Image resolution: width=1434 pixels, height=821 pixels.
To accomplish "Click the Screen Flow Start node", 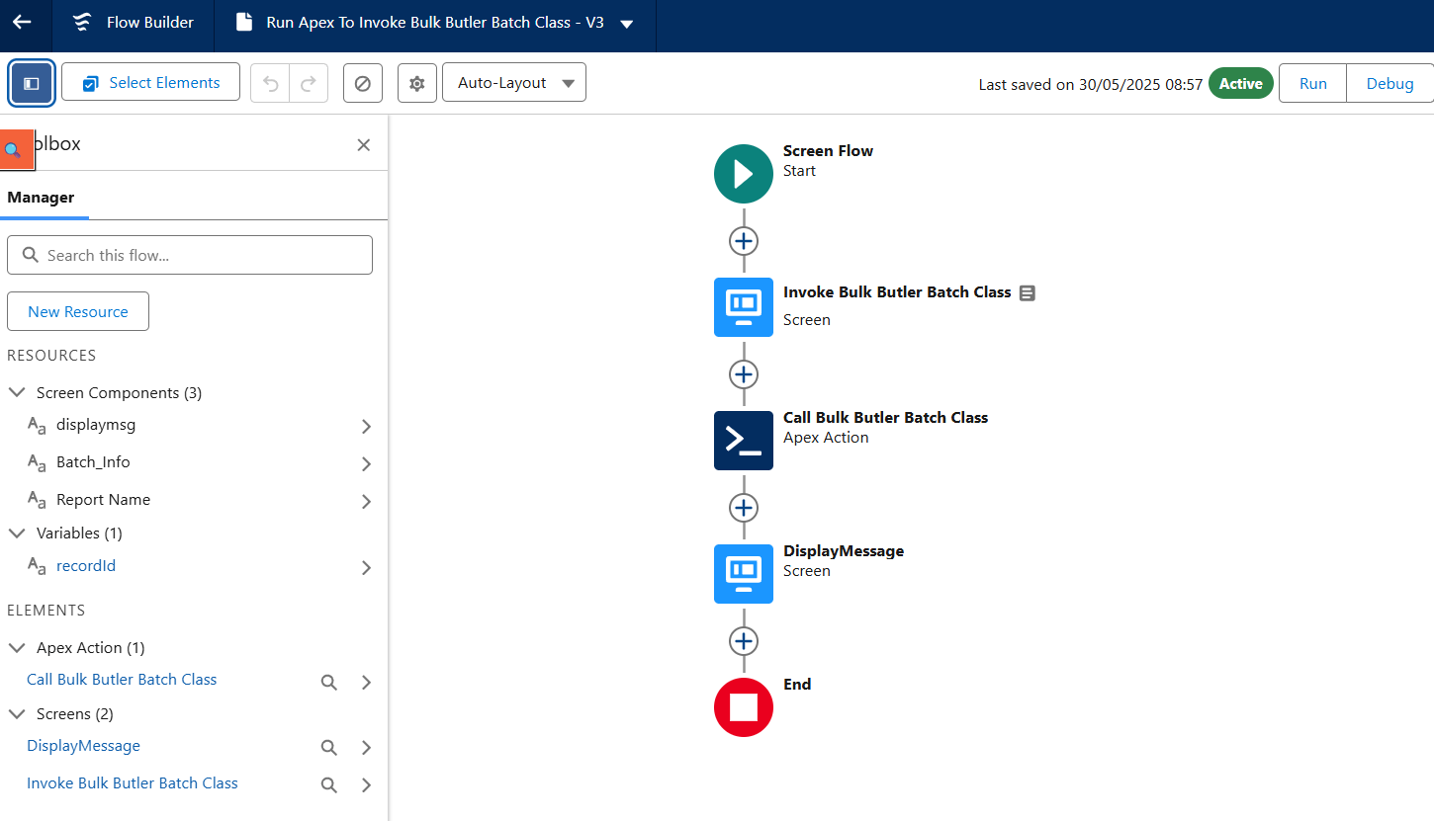I will 744,174.
